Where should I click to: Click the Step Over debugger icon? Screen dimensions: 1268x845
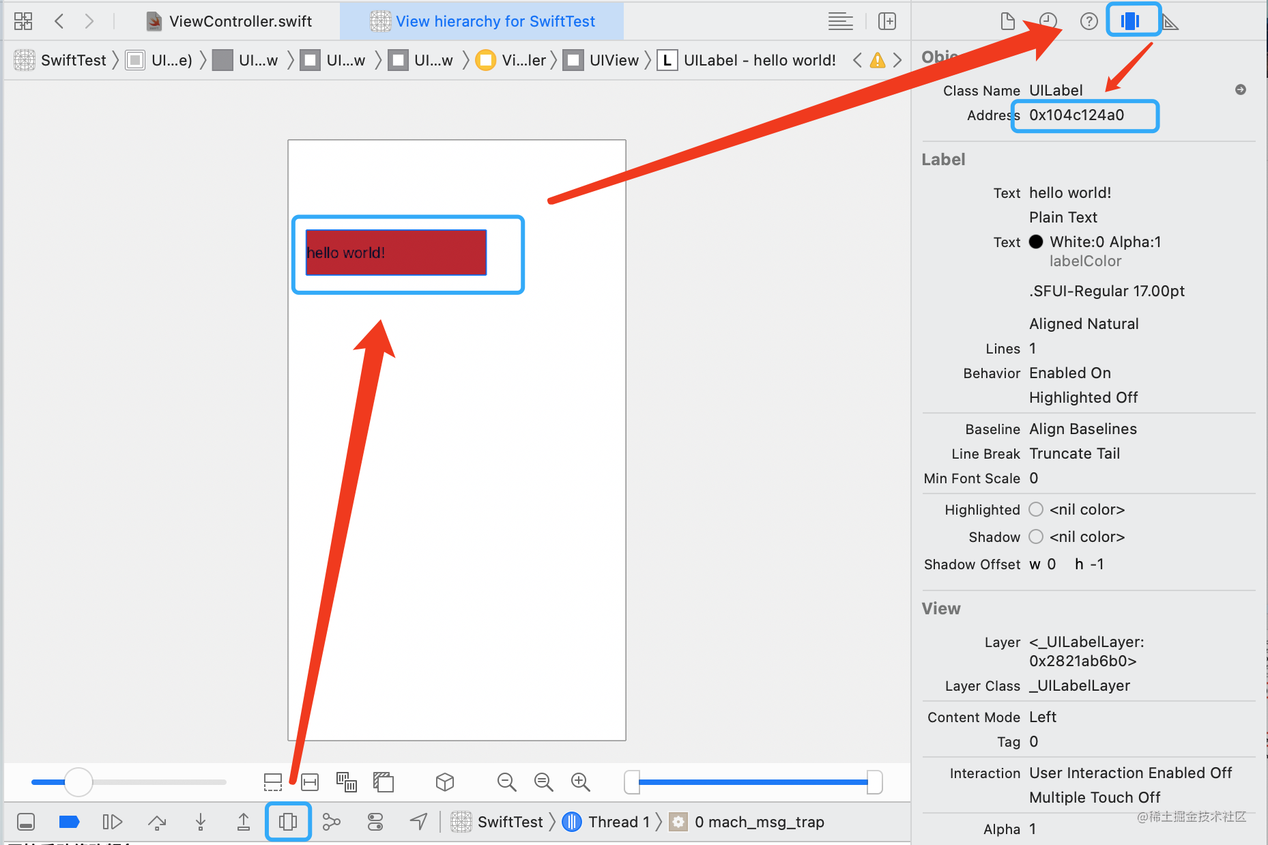click(x=157, y=822)
